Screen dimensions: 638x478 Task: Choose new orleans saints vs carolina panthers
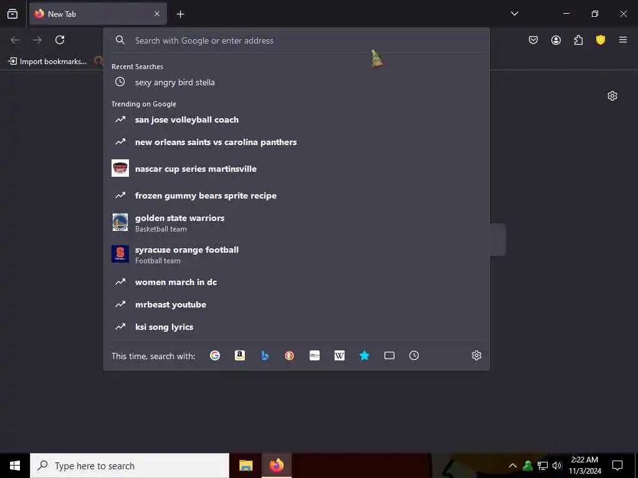click(296, 142)
